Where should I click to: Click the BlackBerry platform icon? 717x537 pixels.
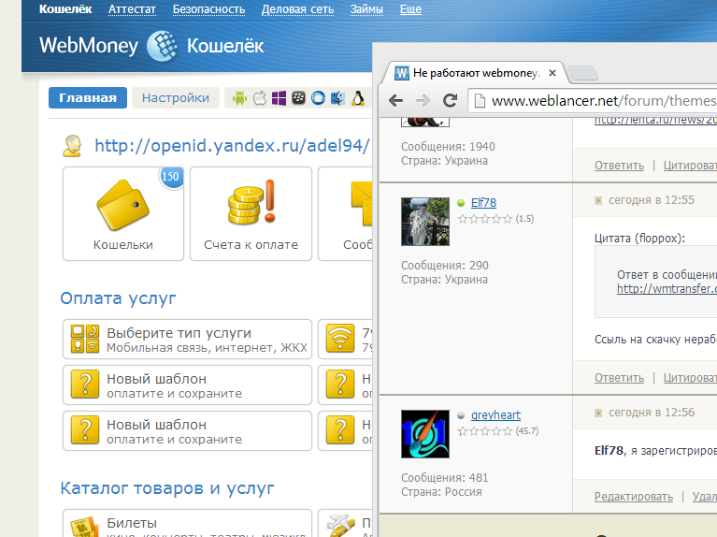coord(299,98)
